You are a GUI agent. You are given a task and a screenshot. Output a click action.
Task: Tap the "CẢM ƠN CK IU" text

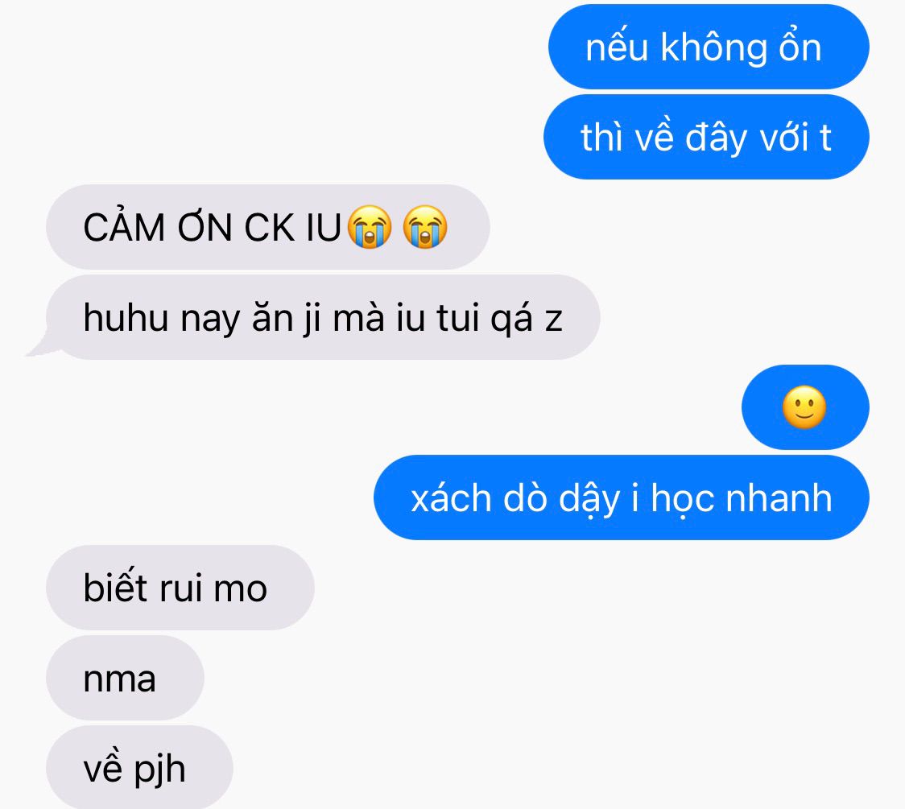pyautogui.click(x=213, y=227)
